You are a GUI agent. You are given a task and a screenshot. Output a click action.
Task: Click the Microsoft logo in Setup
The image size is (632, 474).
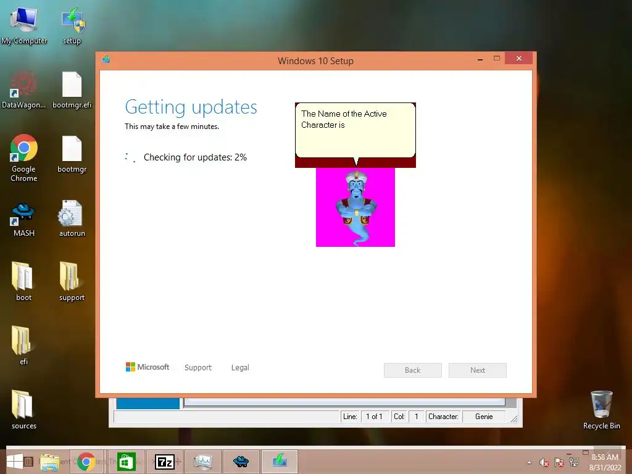(148, 367)
